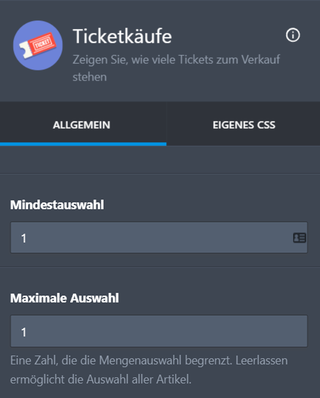Image resolution: width=320 pixels, height=398 pixels.
Task: Click the contact card icon in Mindestauswahl
Action: click(x=299, y=238)
